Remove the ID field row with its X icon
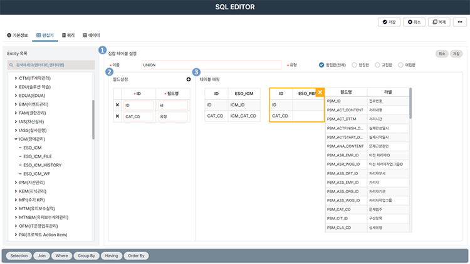This screenshot has width=470, height=264. click(x=117, y=105)
